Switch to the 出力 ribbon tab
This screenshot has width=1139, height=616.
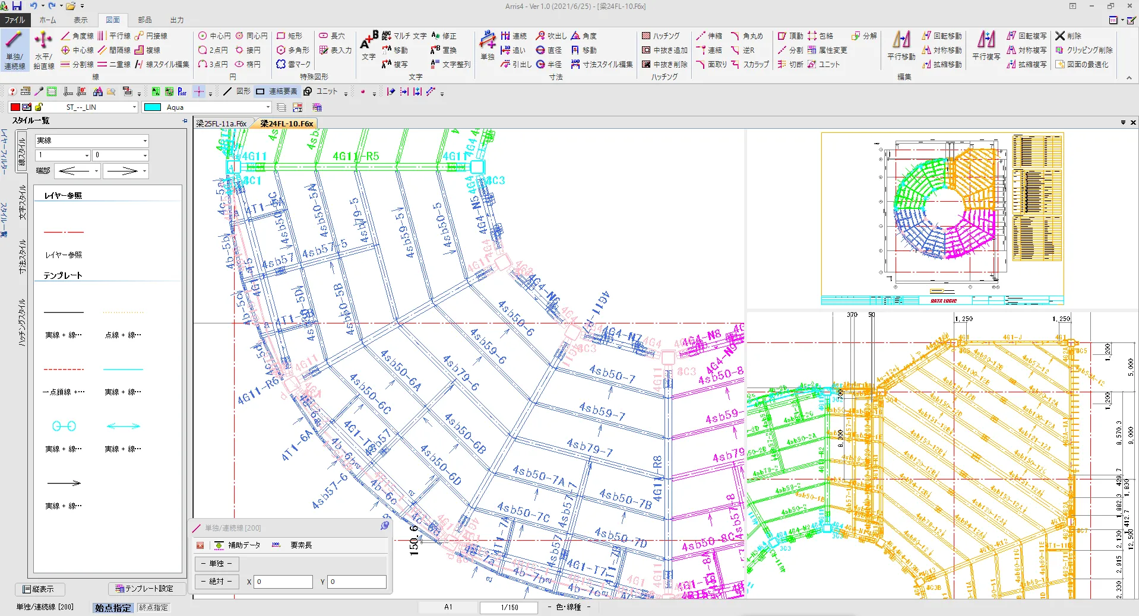click(x=177, y=20)
